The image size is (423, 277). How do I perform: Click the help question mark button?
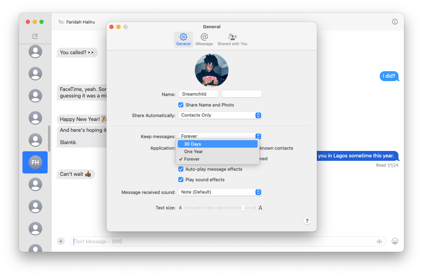pyautogui.click(x=307, y=221)
